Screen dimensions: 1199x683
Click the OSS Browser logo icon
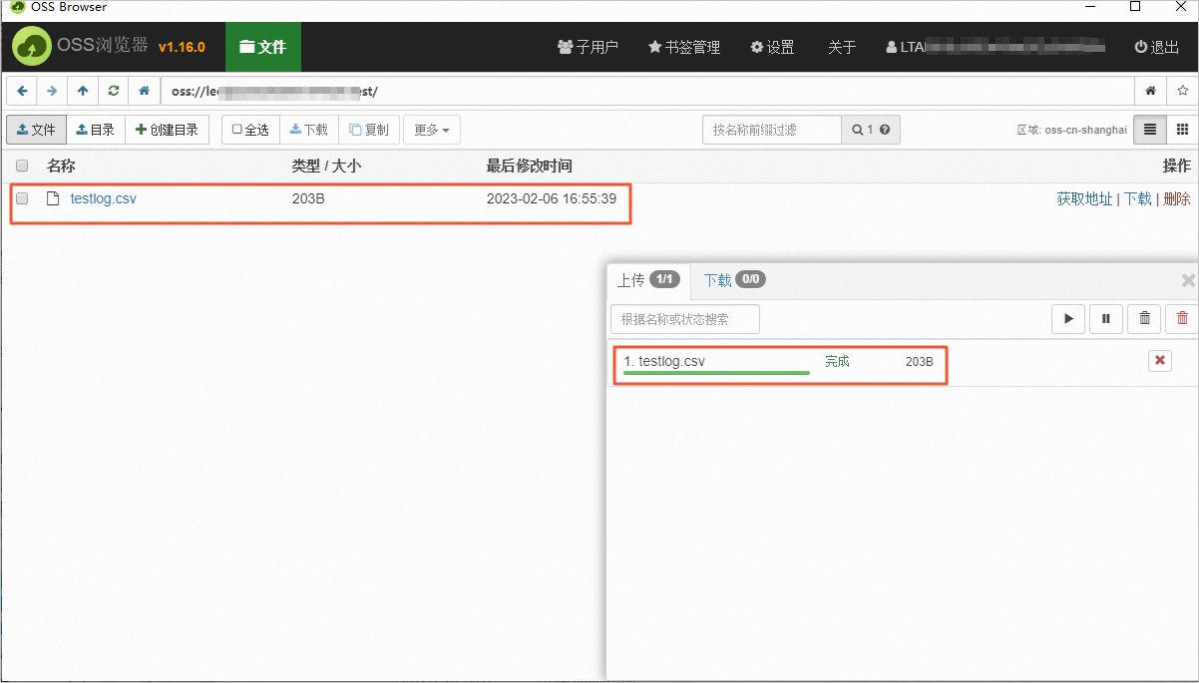32,47
